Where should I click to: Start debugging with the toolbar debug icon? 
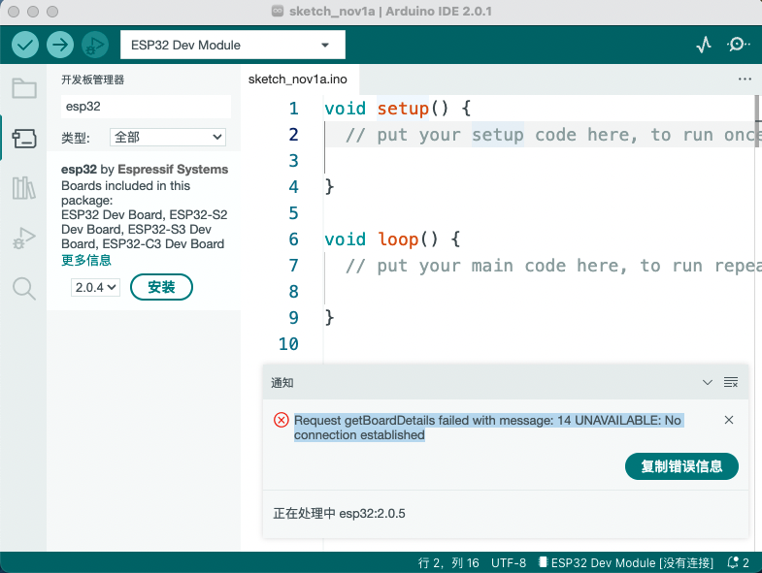tap(94, 45)
